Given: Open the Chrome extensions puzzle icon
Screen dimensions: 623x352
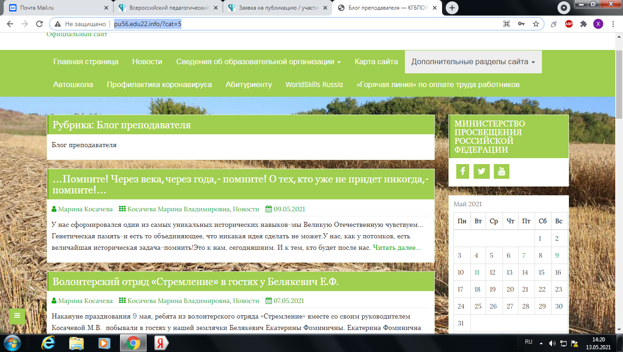Looking at the screenshot, I should (x=583, y=24).
